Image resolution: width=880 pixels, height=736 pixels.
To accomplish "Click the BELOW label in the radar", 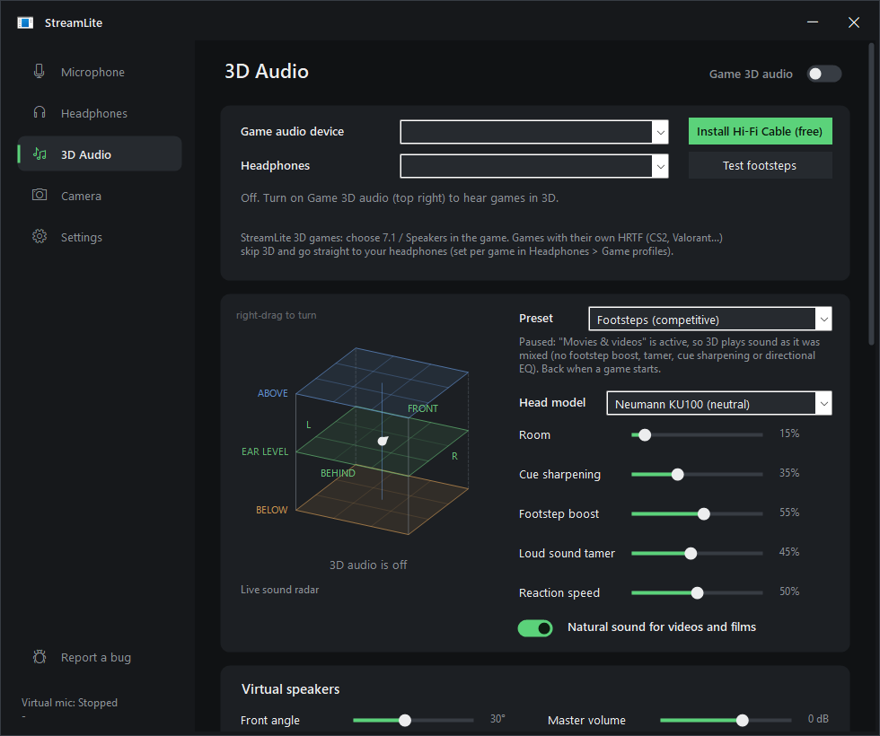I will click(x=271, y=510).
